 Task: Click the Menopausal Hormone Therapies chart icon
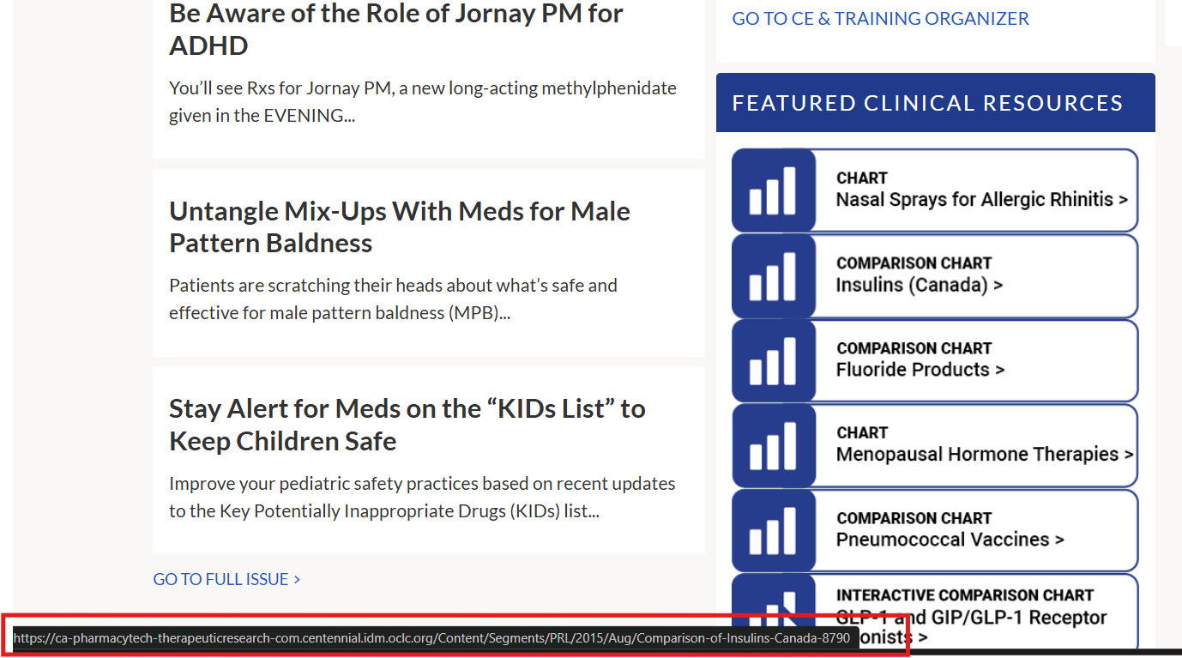(773, 445)
